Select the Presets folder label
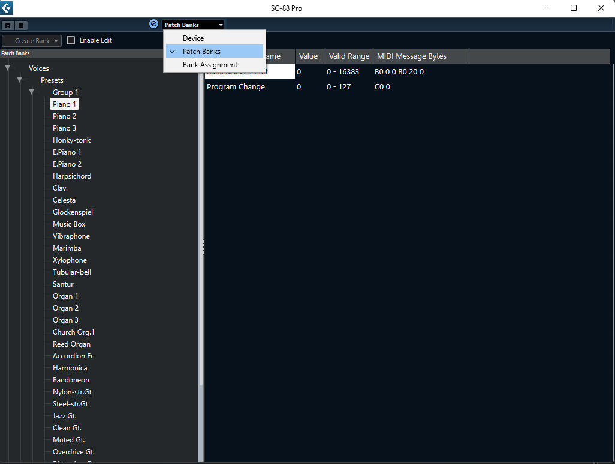This screenshot has height=464, width=615. 52,80
